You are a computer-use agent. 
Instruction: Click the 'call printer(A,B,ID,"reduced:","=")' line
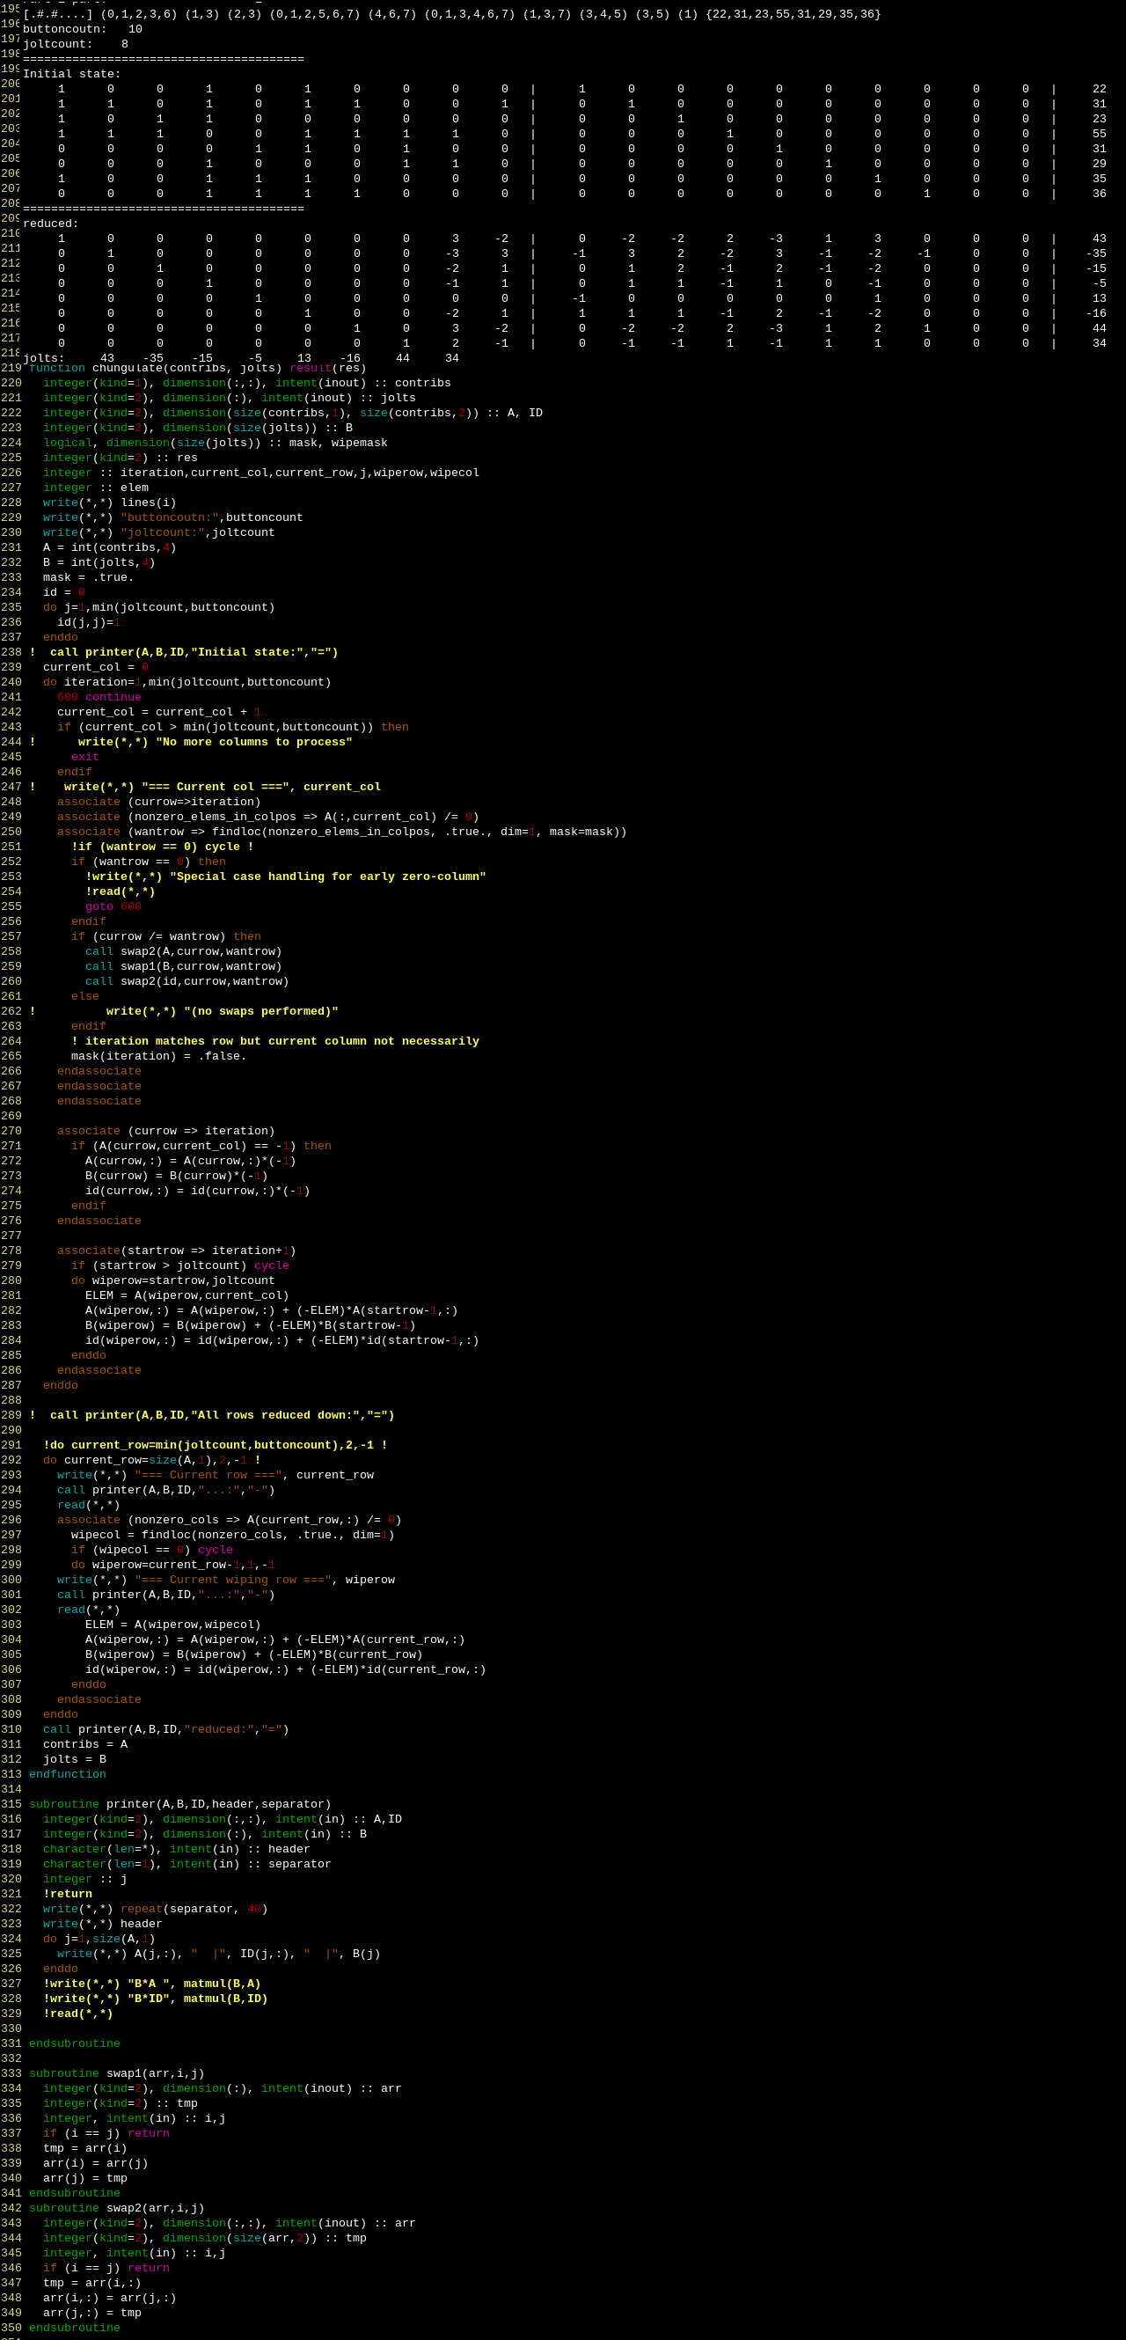[166, 1729]
